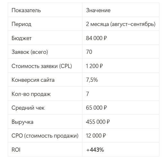Click the '1 200 ₽' CPL value

pyautogui.click(x=94, y=66)
